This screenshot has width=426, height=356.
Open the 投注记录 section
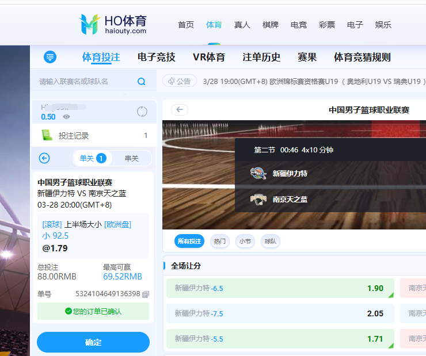tap(74, 136)
